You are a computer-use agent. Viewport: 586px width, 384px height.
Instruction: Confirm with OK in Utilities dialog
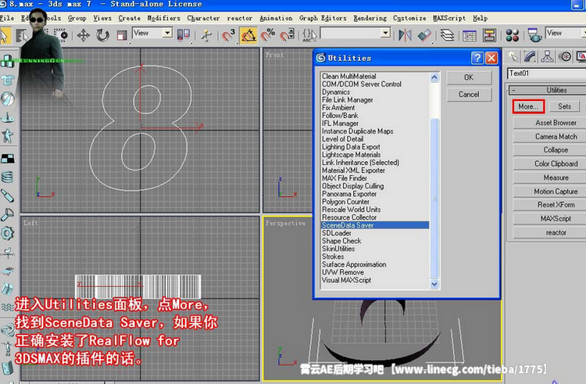[469, 77]
